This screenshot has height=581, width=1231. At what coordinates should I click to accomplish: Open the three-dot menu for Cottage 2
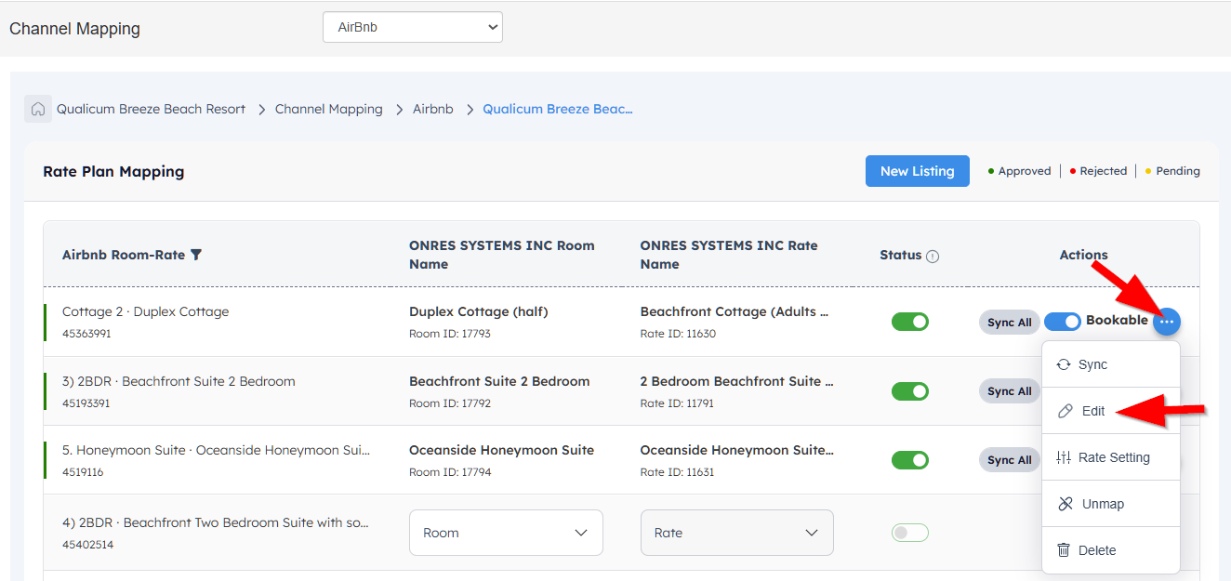click(x=1167, y=322)
